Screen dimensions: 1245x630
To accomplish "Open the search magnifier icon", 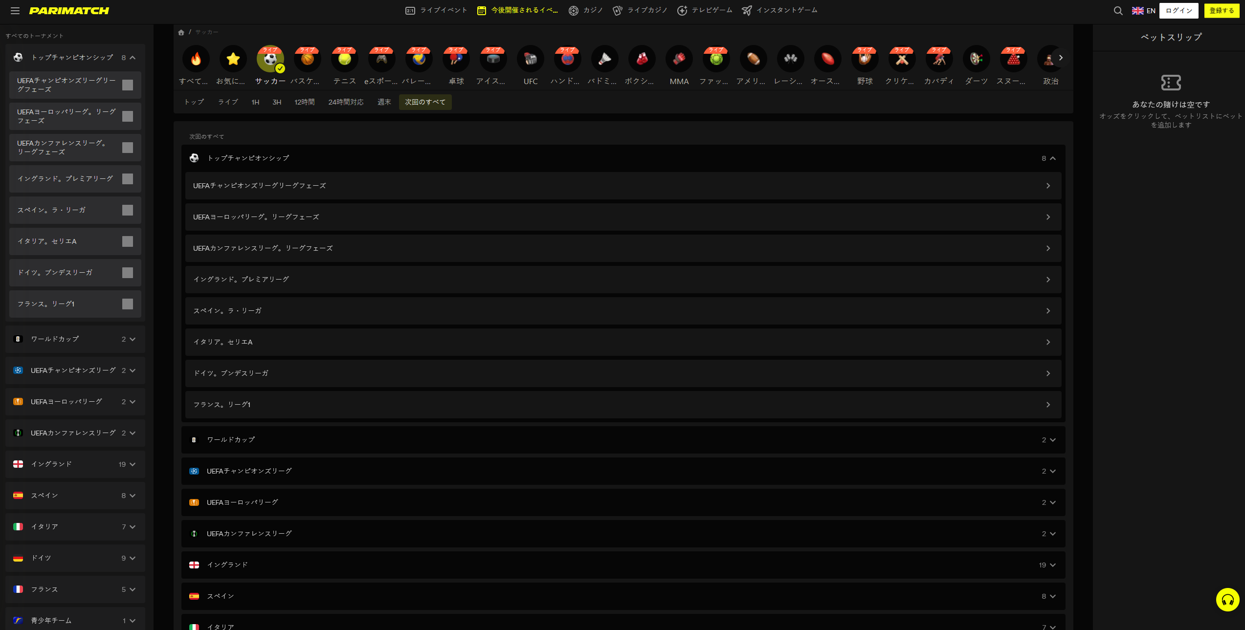I will pyautogui.click(x=1118, y=10).
